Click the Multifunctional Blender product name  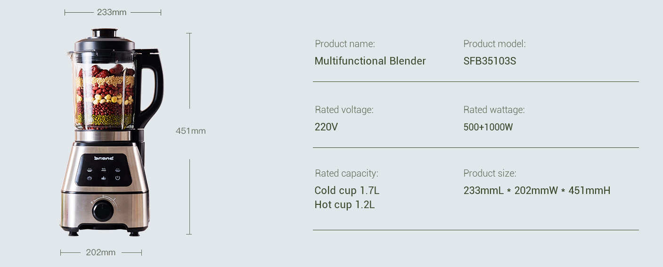(370, 61)
